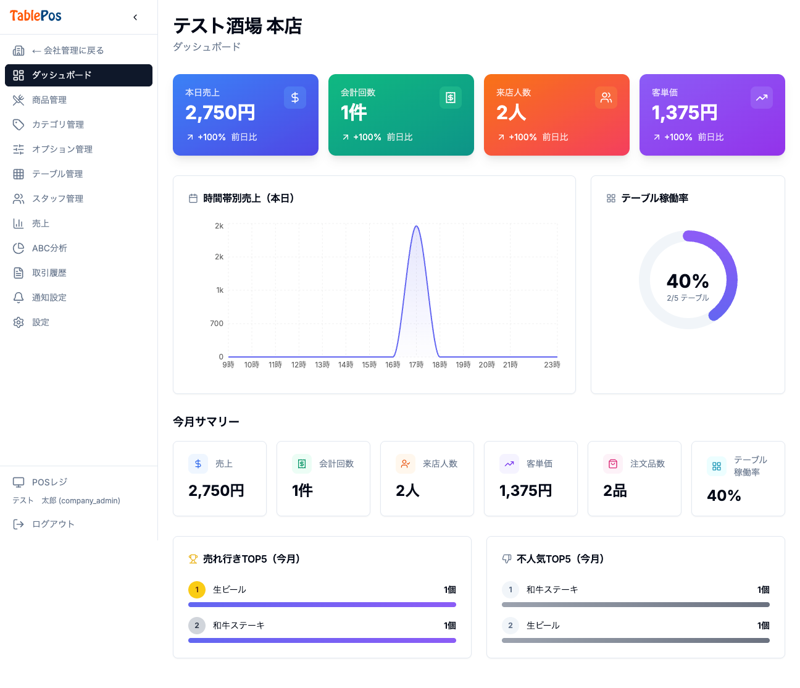The height and width of the screenshot is (688, 800).
Task: Open カテゴリ管理 in the sidebar
Action: point(78,125)
